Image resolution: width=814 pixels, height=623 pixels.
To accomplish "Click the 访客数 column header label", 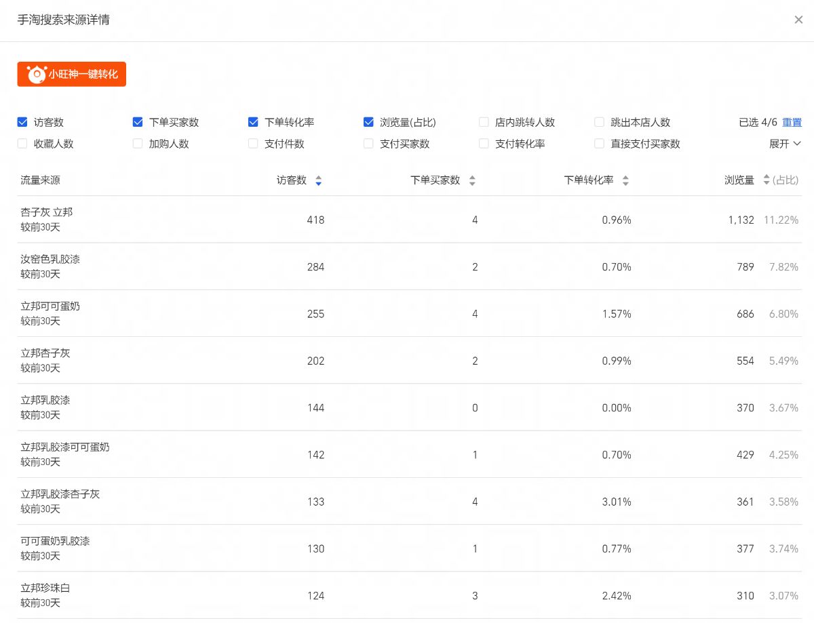I will (292, 180).
